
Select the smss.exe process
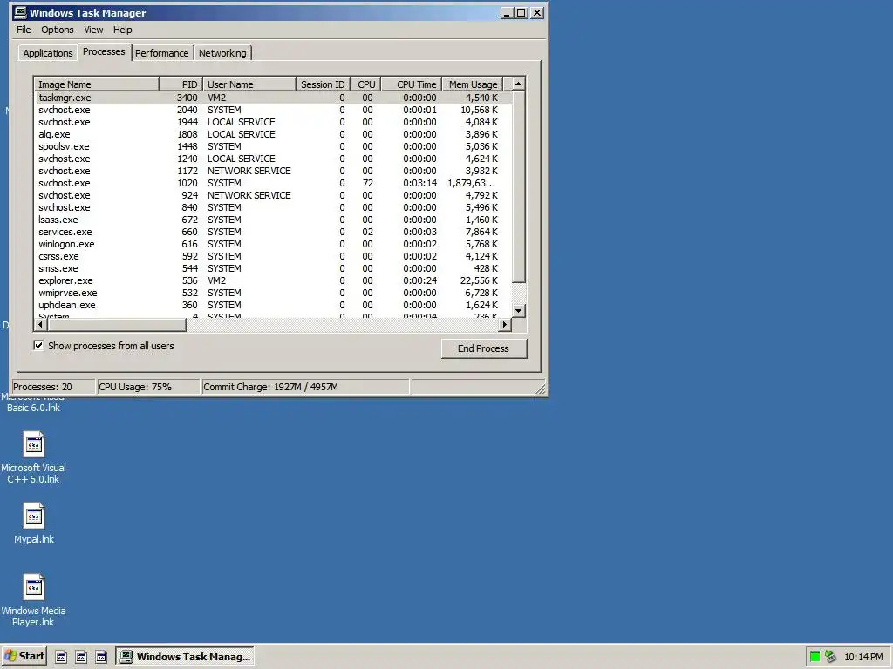click(273, 268)
